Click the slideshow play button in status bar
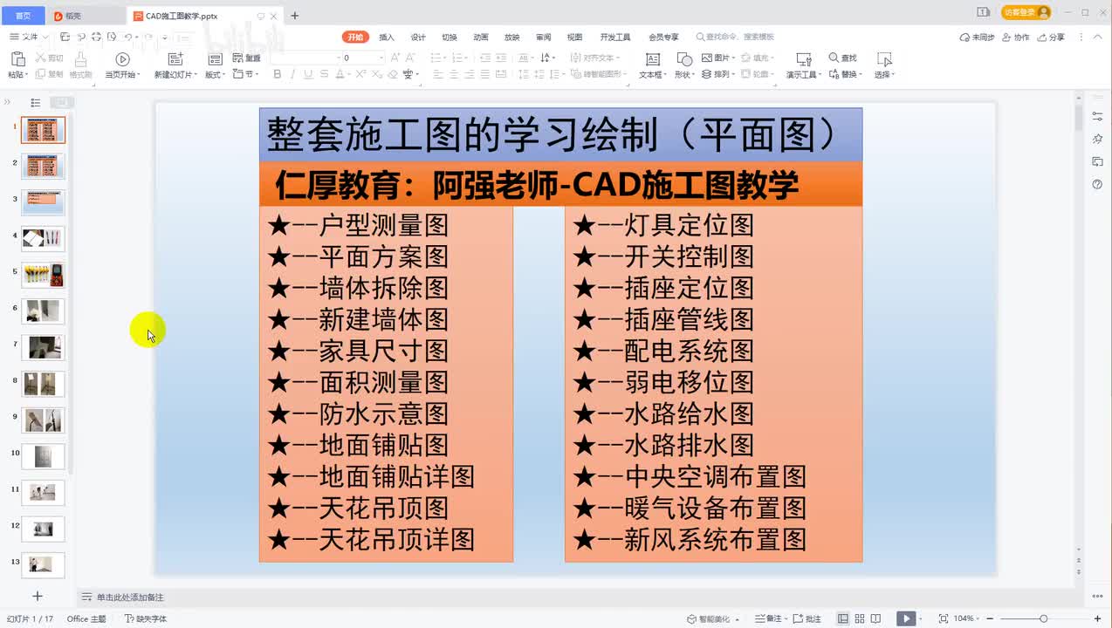The width and height of the screenshot is (1112, 628). [906, 618]
